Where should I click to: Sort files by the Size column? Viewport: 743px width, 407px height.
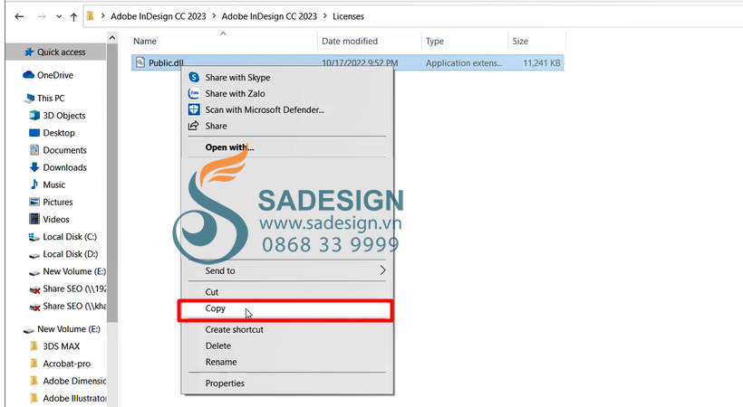coord(520,42)
